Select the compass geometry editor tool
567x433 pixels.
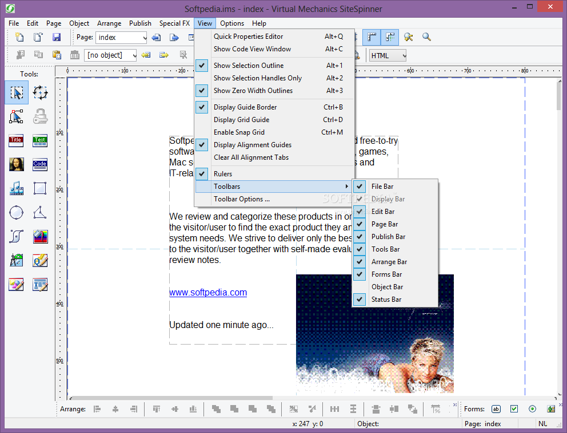pyautogui.click(x=17, y=261)
